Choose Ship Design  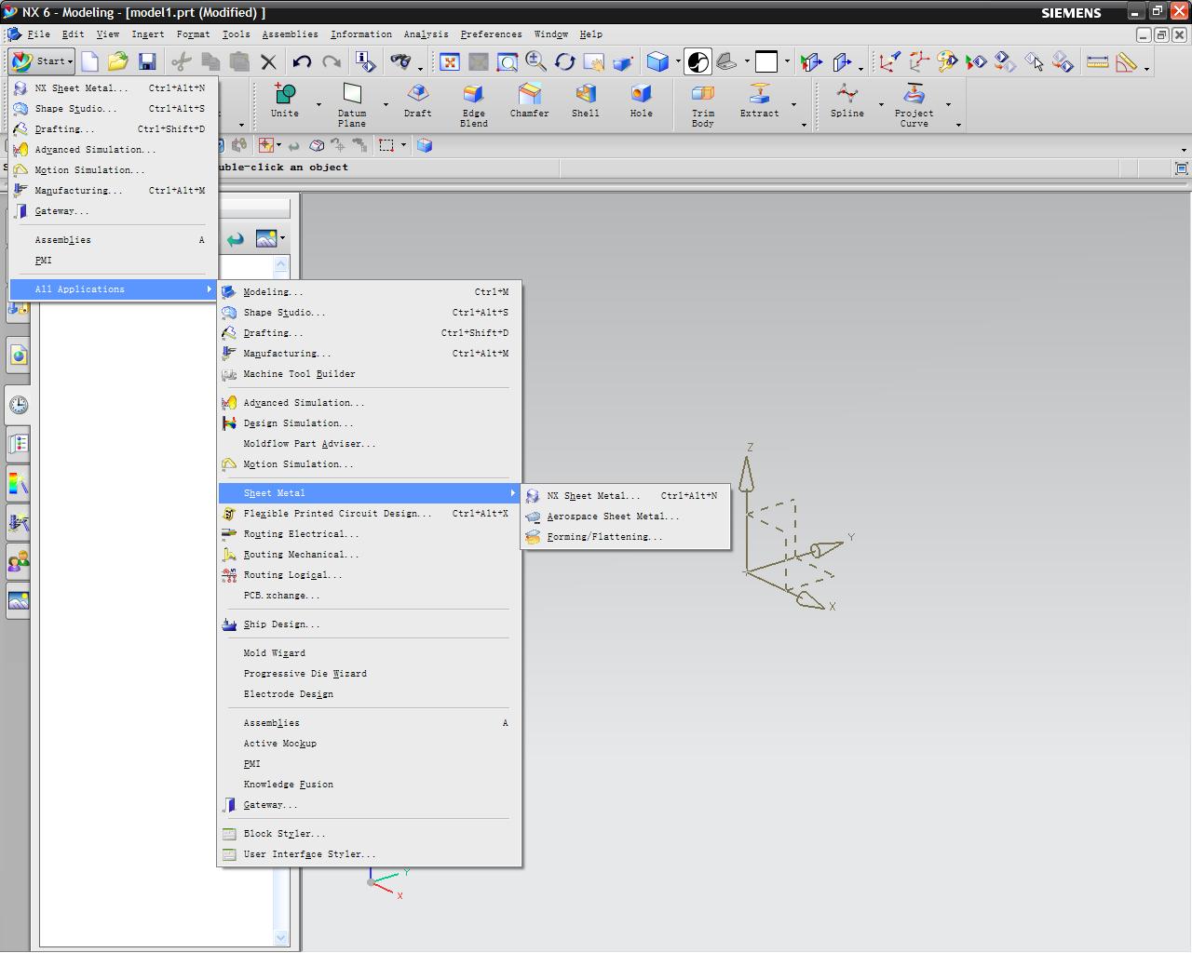pos(370,624)
